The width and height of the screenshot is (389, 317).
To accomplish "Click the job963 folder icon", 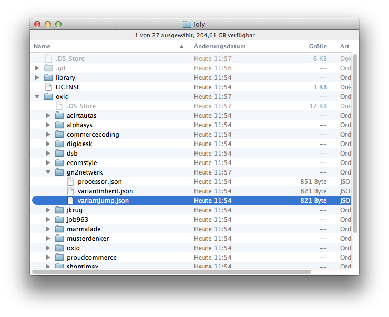I will [x=59, y=219].
